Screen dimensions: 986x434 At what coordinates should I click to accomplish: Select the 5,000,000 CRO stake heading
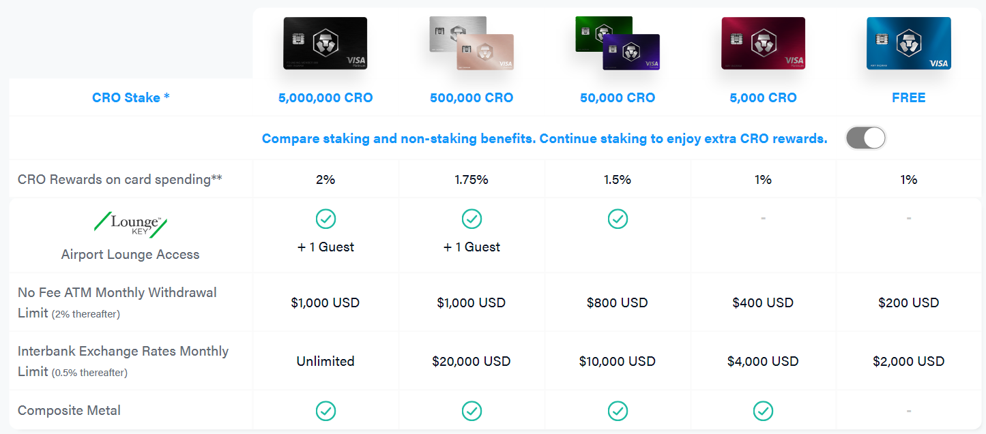(325, 97)
